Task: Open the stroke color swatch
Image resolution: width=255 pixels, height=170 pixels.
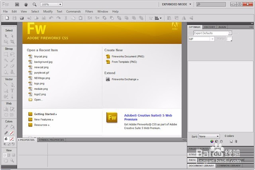Action: coord(12,133)
